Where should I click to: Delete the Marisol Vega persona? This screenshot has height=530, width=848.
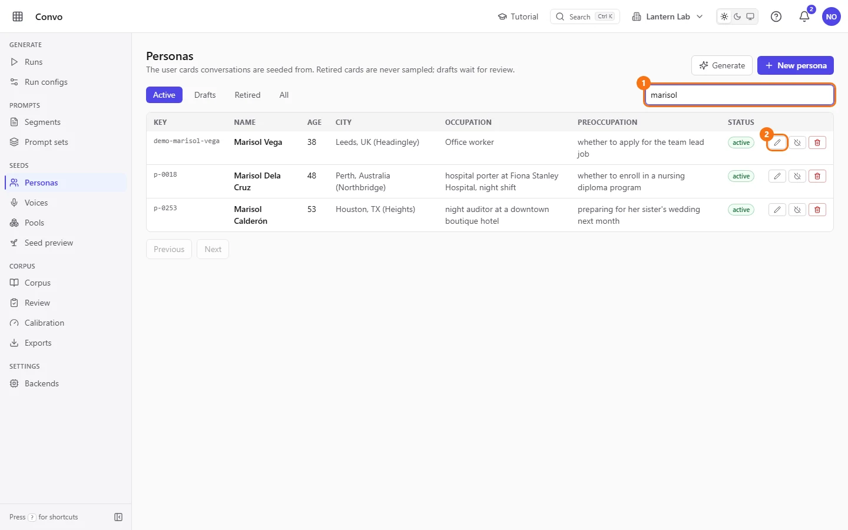(817, 143)
